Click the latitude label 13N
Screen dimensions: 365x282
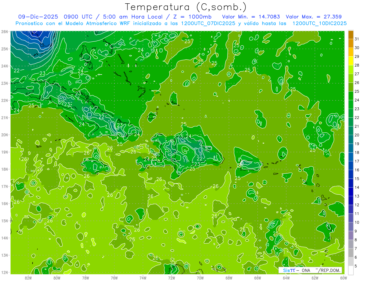[x=5, y=255]
